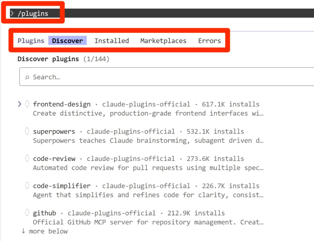Switch to the Discover tab

point(67,41)
